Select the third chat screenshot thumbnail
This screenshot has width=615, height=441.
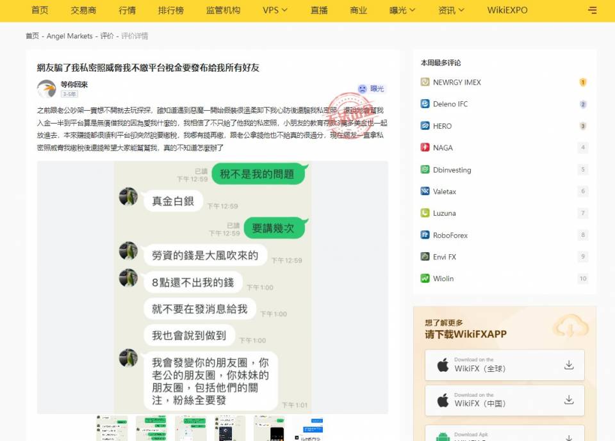[x=191, y=428]
